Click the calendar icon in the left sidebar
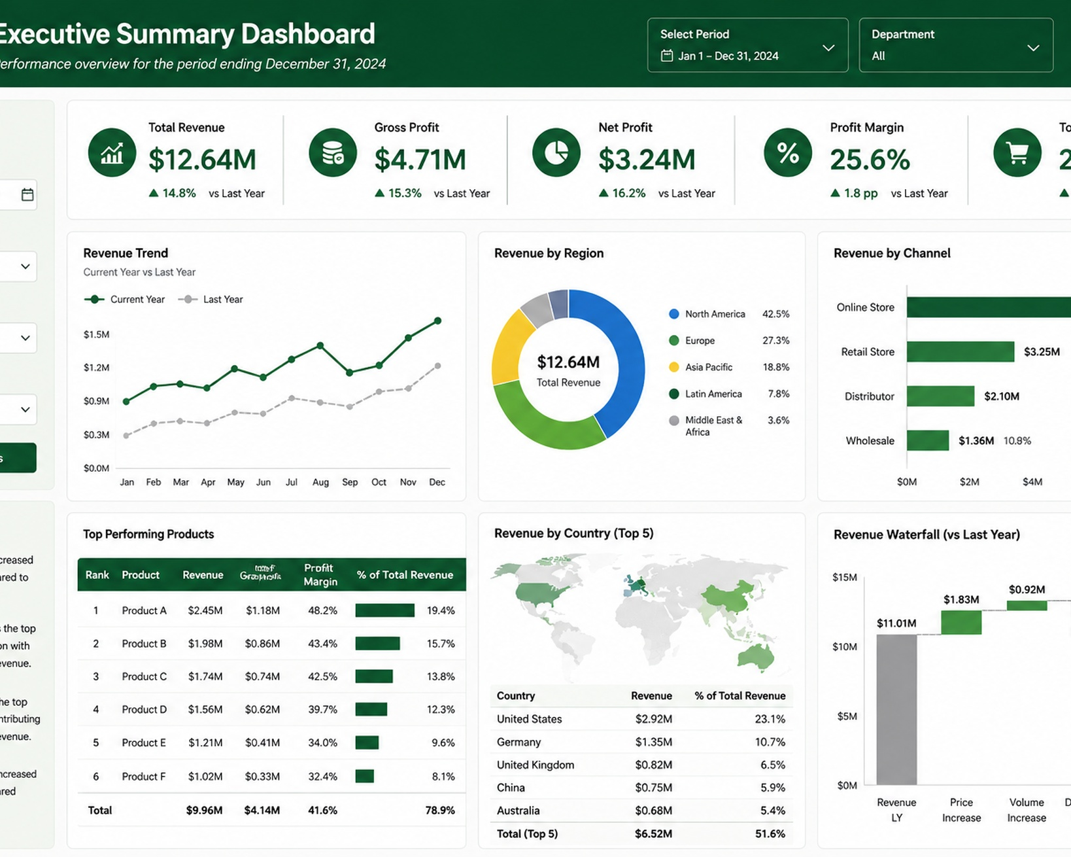The width and height of the screenshot is (1071, 857). (x=27, y=194)
